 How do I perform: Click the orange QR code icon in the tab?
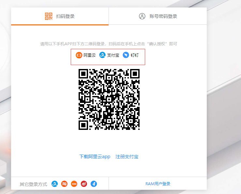pyautogui.click(x=49, y=16)
